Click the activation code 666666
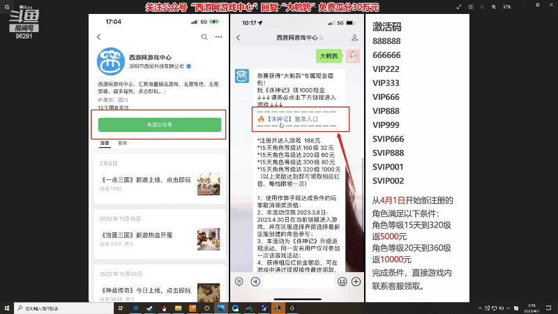The height and width of the screenshot is (314, 558). coord(386,55)
